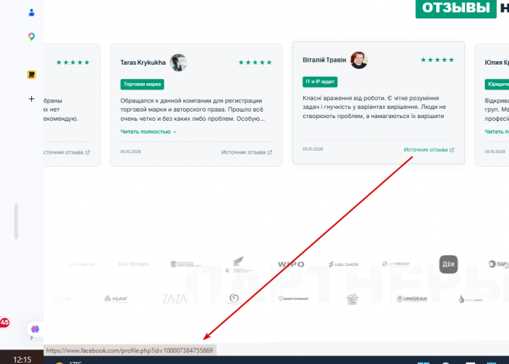Click Taras Krykukha reviewer name
The height and width of the screenshot is (364, 509).
(x=143, y=63)
